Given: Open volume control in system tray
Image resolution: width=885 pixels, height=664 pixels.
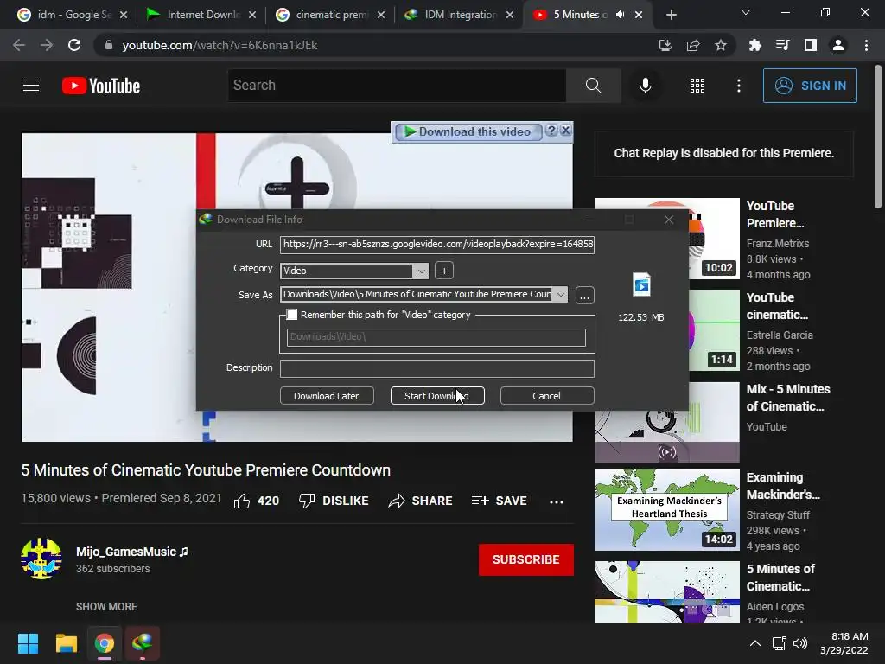Looking at the screenshot, I should [x=800, y=643].
